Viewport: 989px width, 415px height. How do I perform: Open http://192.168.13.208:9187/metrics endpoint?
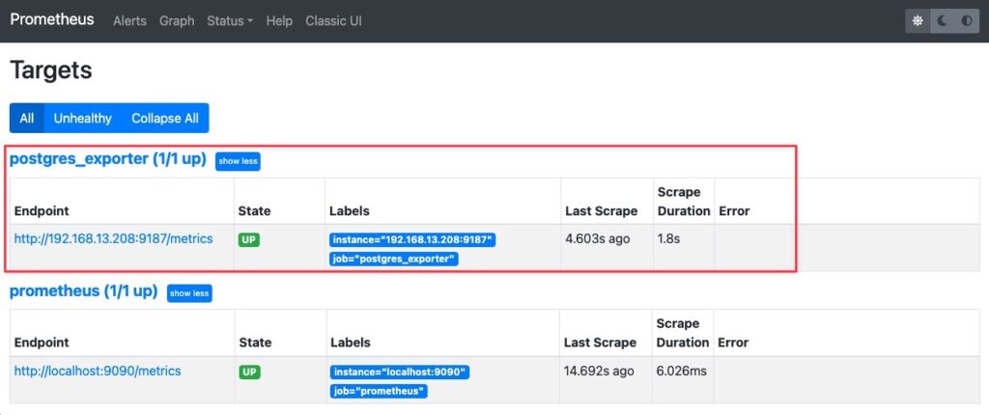pyautogui.click(x=114, y=239)
